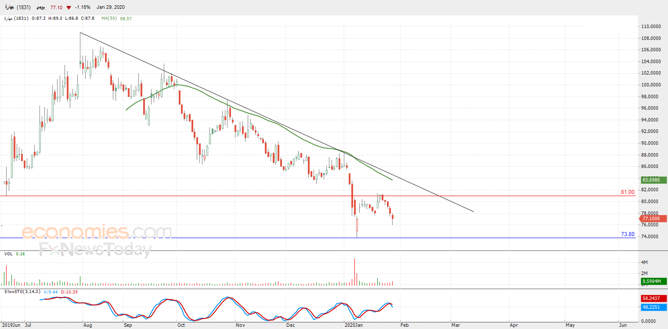Click the 110.0000 price axis label

pos(650,27)
